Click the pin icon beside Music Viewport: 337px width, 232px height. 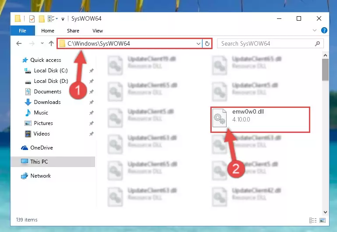(x=92, y=113)
